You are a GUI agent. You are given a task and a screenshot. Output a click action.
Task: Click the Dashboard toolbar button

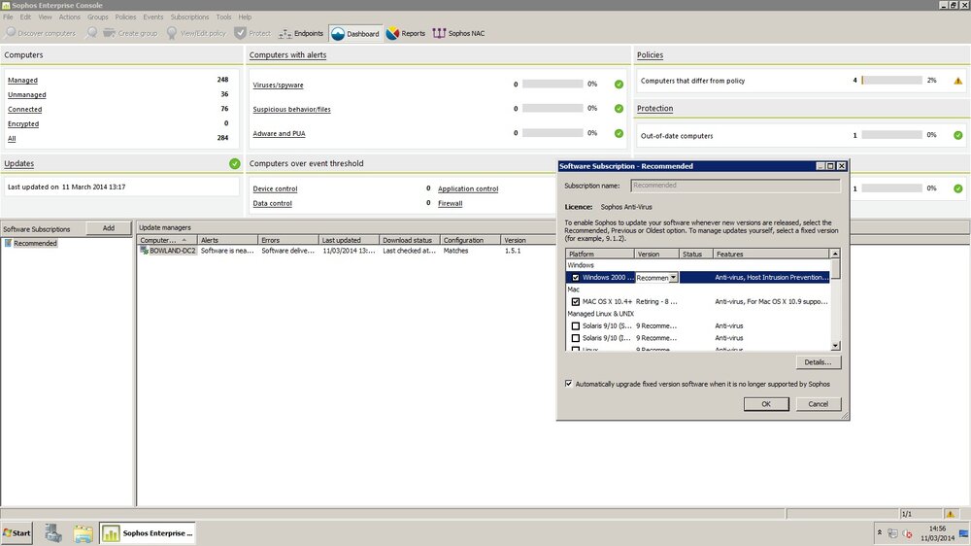[x=355, y=33]
